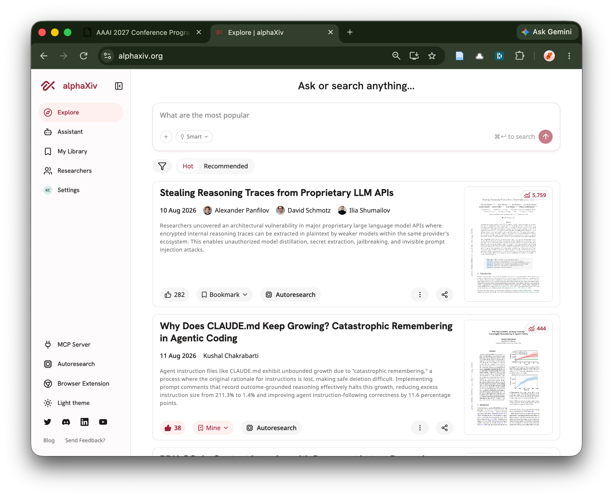Start Autoresearch on the CLAUDE.md paper
Image resolution: width=613 pixels, height=497 pixels.
(271, 428)
